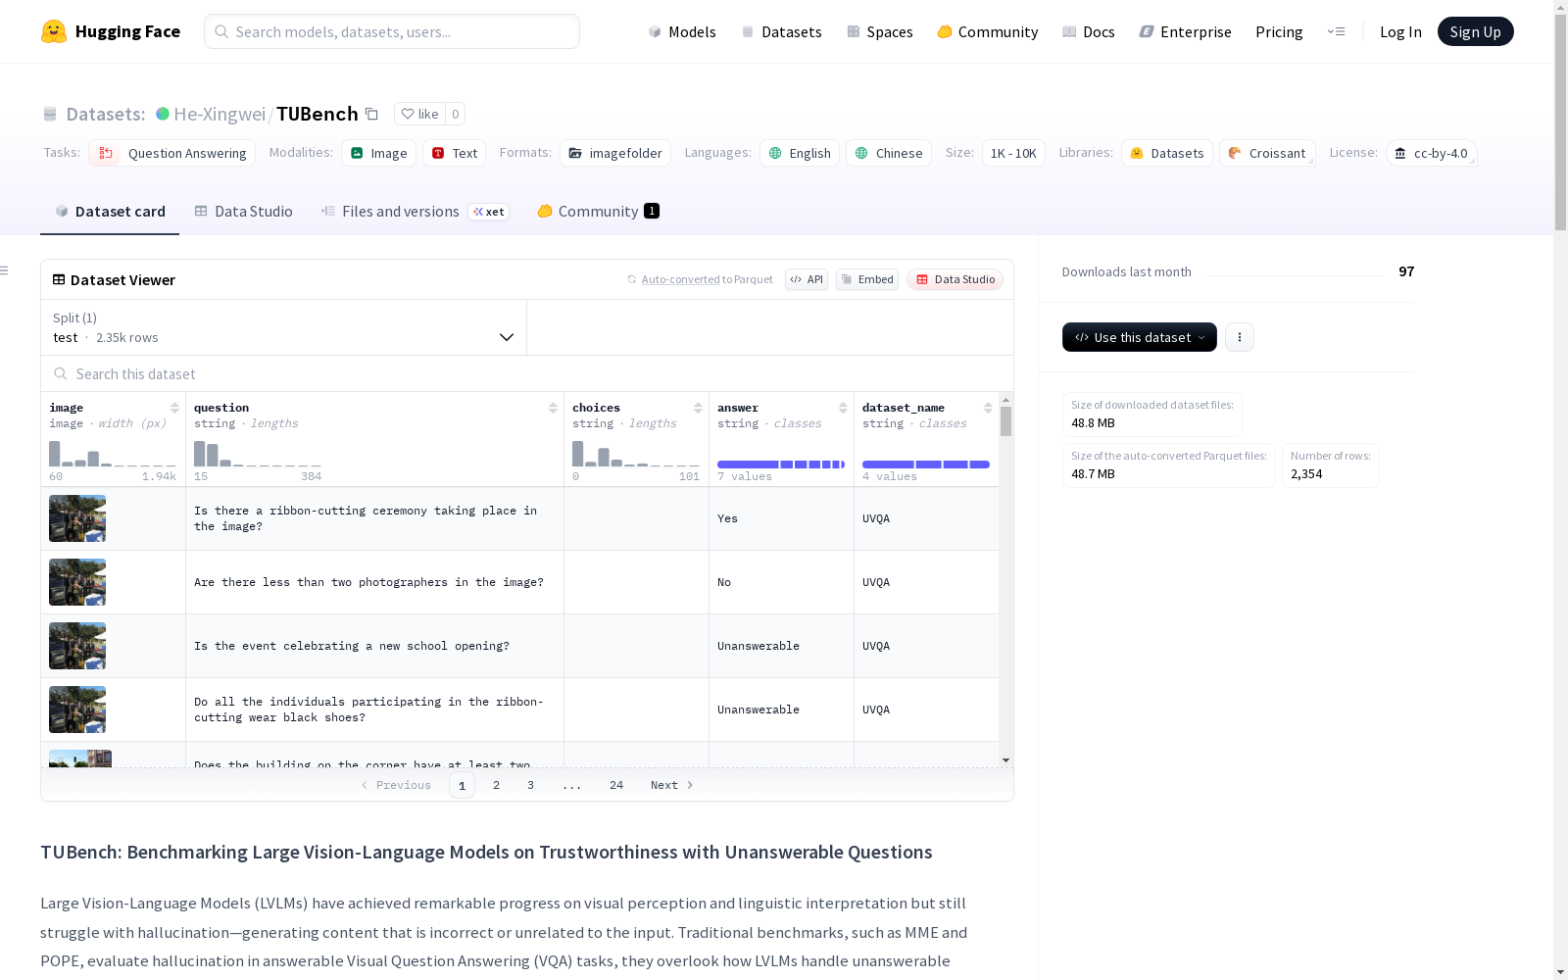Sort the choices column

pos(698,408)
